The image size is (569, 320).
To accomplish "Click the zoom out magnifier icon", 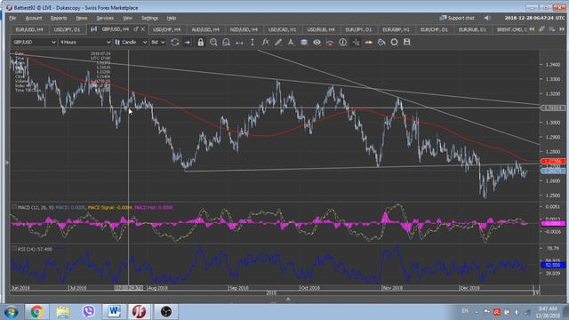I will [213, 42].
